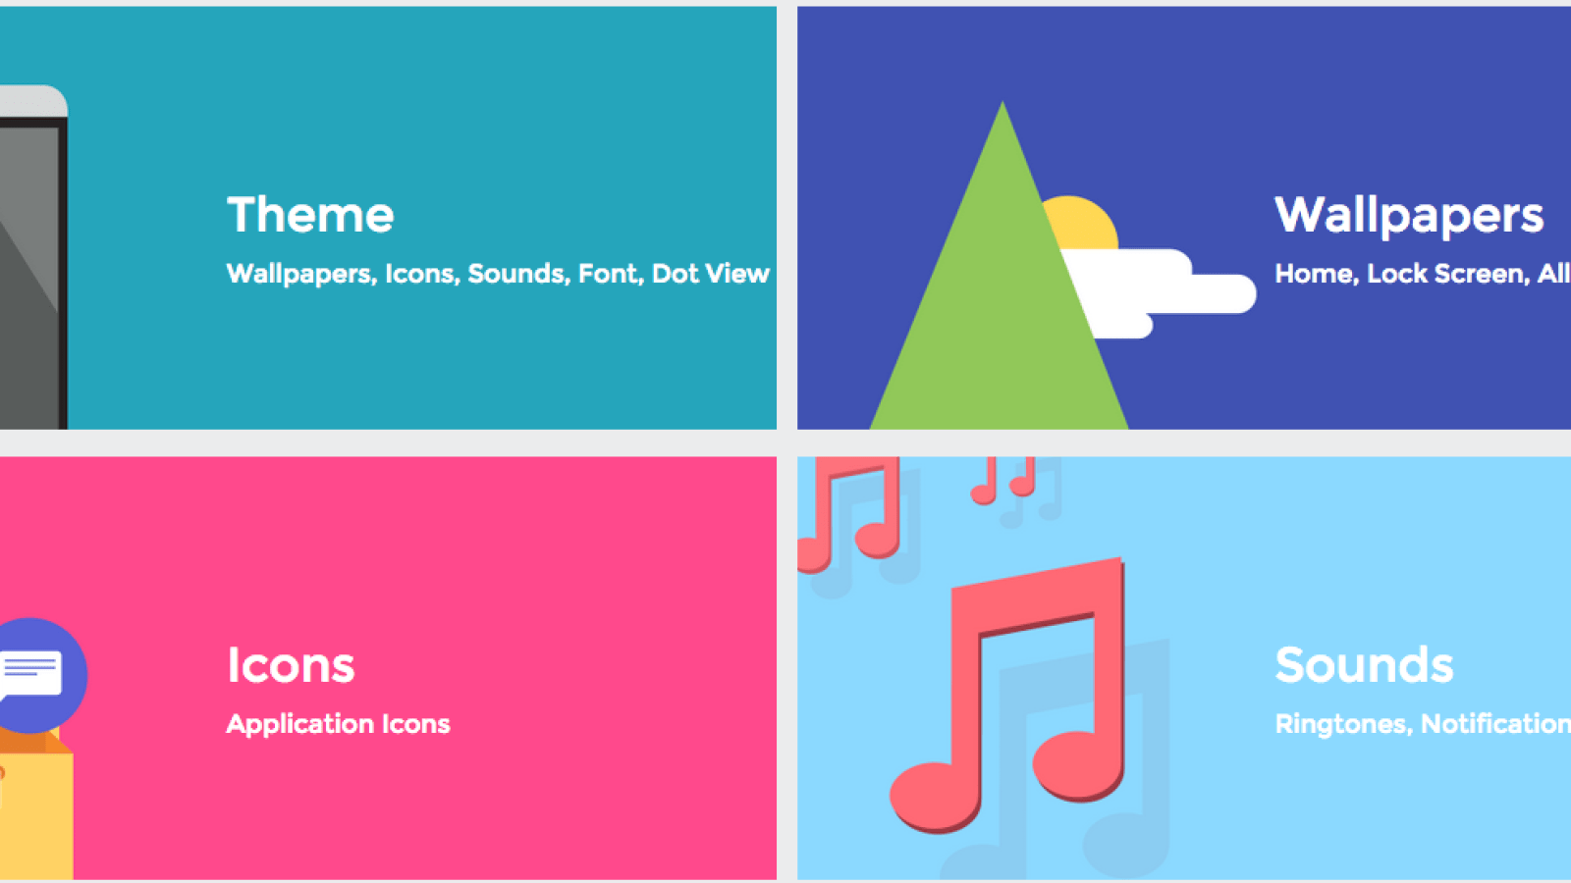
Task: Click the yellow box below chat bubble
Action: (36, 809)
